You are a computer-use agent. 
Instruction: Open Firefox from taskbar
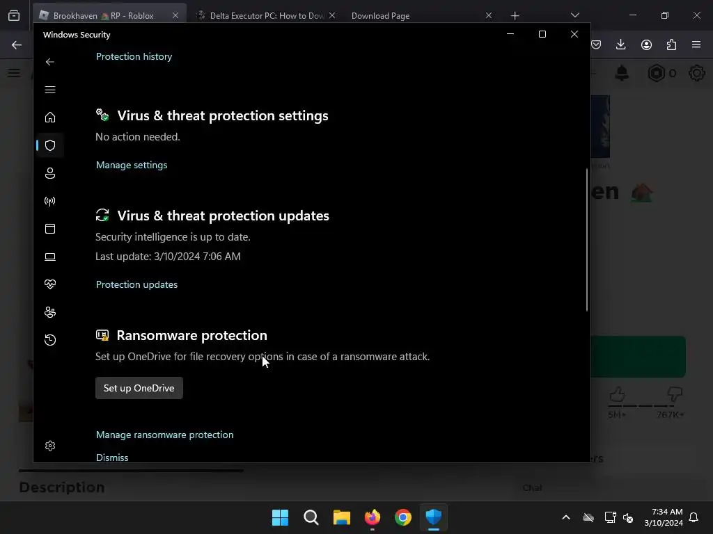[373, 517]
